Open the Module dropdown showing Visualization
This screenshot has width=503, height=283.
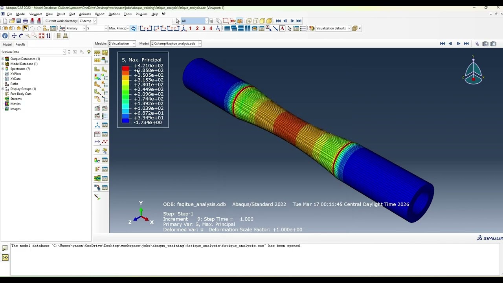pos(122,44)
